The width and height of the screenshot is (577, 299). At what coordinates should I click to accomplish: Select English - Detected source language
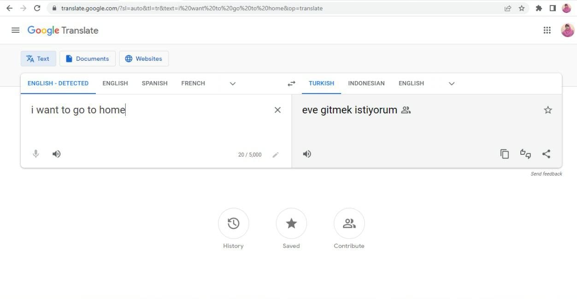[x=58, y=83]
